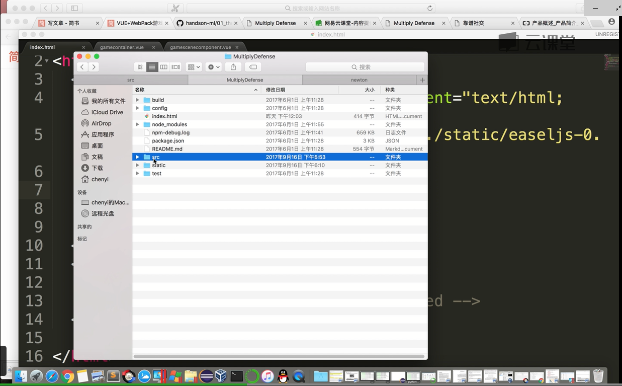
Task: Click the Edit Tags button in Finder
Action: (253, 67)
